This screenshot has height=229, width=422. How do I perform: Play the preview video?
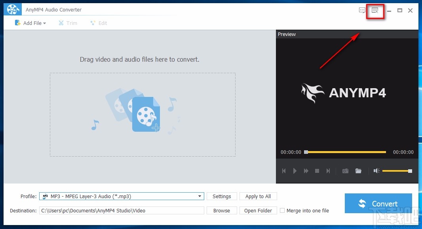coord(295,171)
